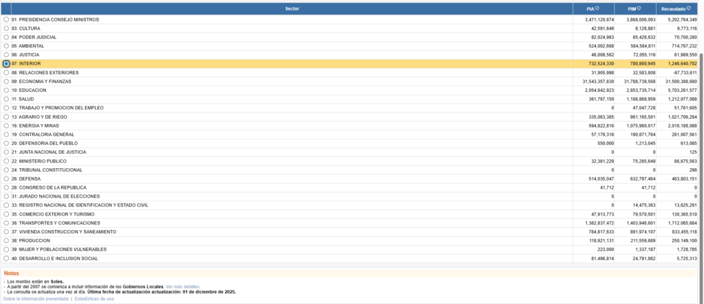Click the selected 07: Interior radio button

click(x=6, y=64)
